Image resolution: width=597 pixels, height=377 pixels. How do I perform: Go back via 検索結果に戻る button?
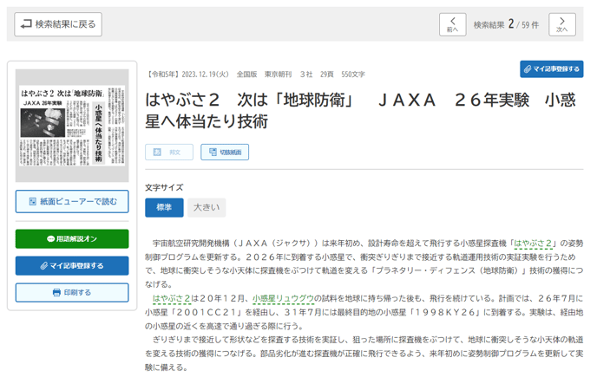coord(58,24)
